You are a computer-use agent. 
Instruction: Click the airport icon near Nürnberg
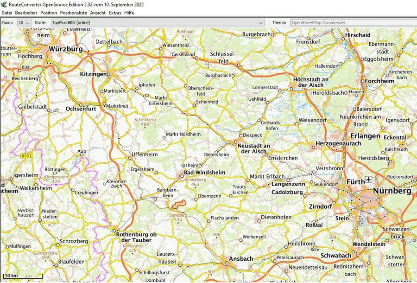tap(368, 180)
